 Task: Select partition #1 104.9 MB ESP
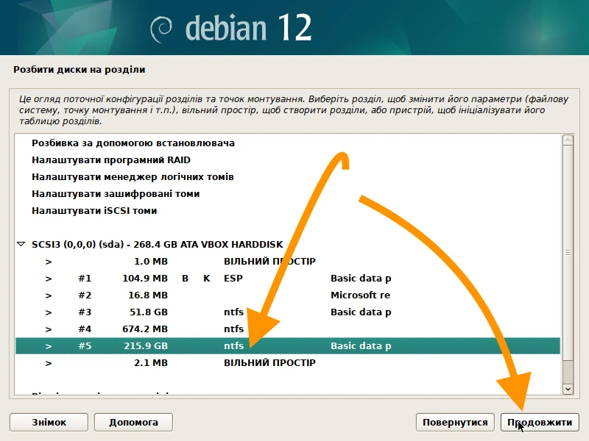pyautogui.click(x=288, y=279)
